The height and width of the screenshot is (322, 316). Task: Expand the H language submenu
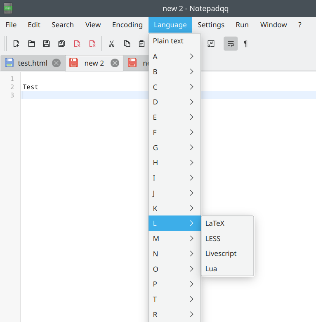(175, 163)
